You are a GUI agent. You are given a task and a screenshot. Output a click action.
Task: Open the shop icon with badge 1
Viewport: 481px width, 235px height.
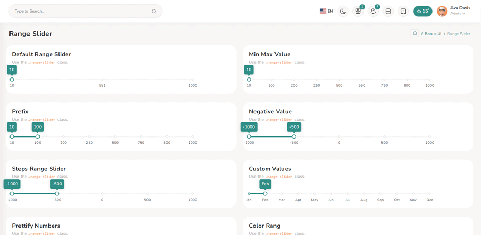coord(358,11)
